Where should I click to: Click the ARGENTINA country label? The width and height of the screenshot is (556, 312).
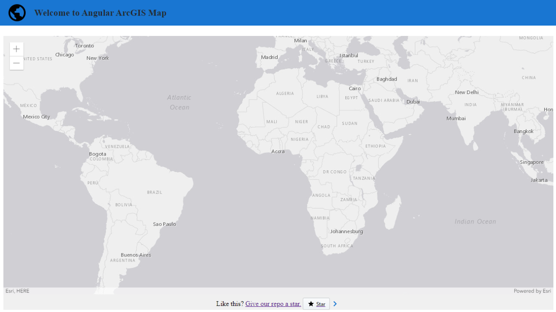tap(123, 260)
